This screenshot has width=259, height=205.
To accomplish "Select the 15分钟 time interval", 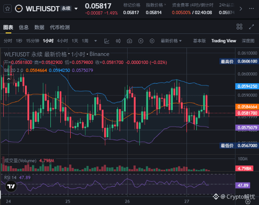I will 32,41.
